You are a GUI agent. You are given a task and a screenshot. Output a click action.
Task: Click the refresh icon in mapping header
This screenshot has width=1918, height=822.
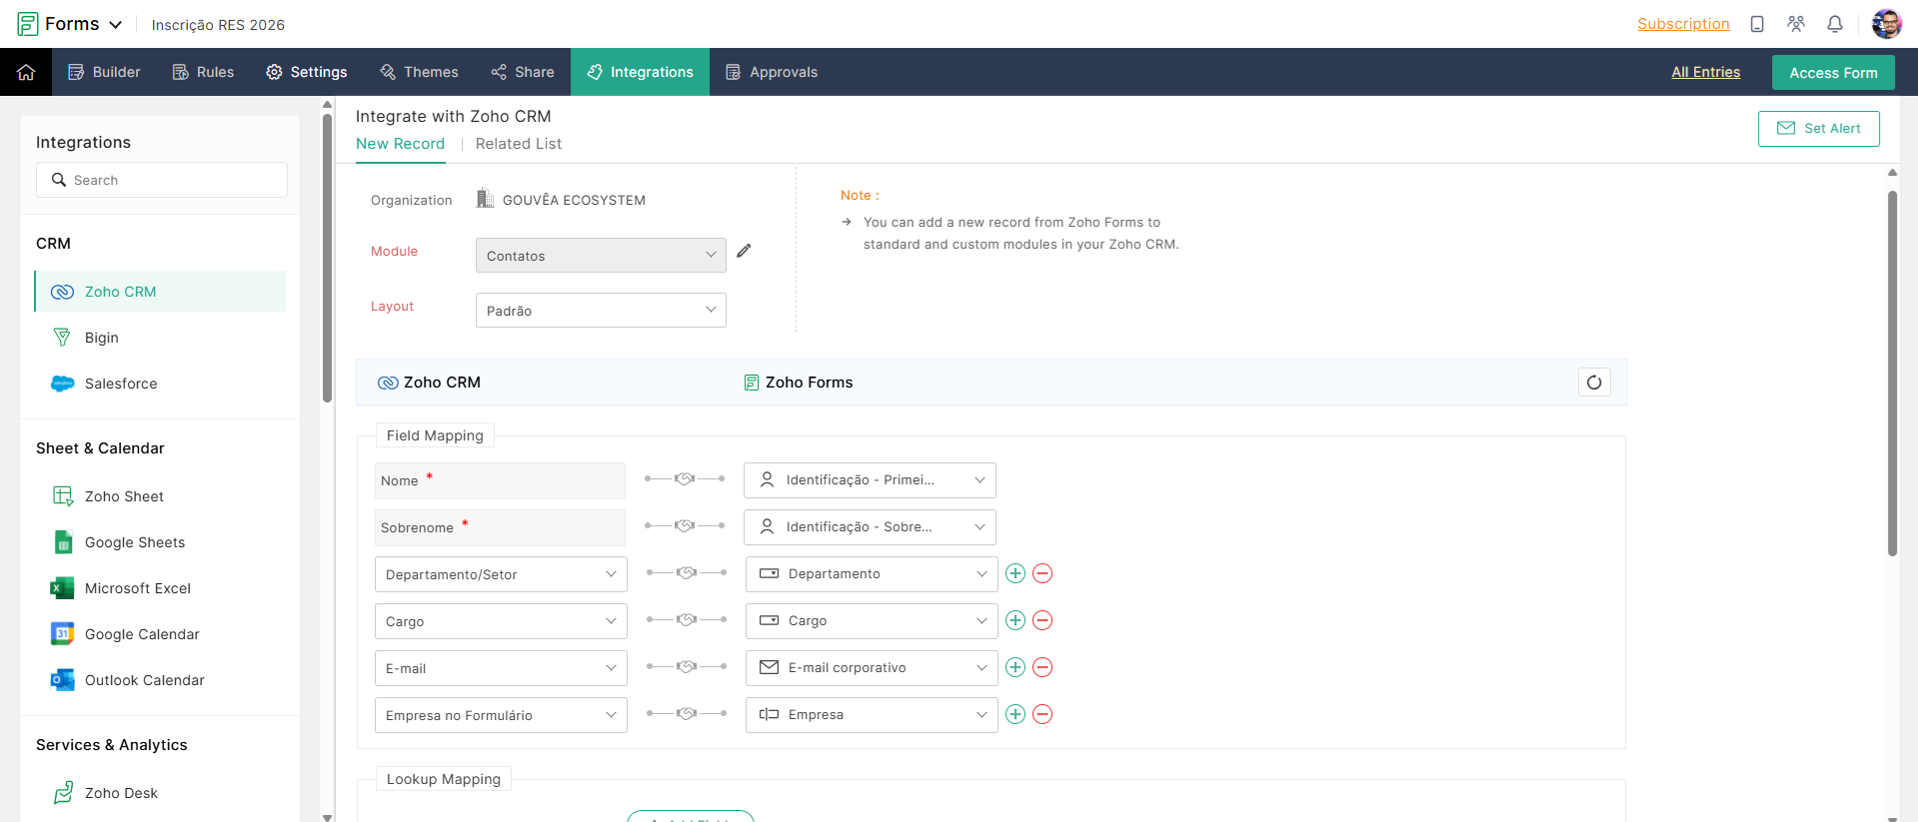pyautogui.click(x=1594, y=383)
